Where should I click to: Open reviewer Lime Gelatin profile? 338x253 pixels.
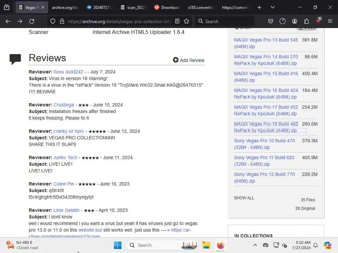pos(66,210)
